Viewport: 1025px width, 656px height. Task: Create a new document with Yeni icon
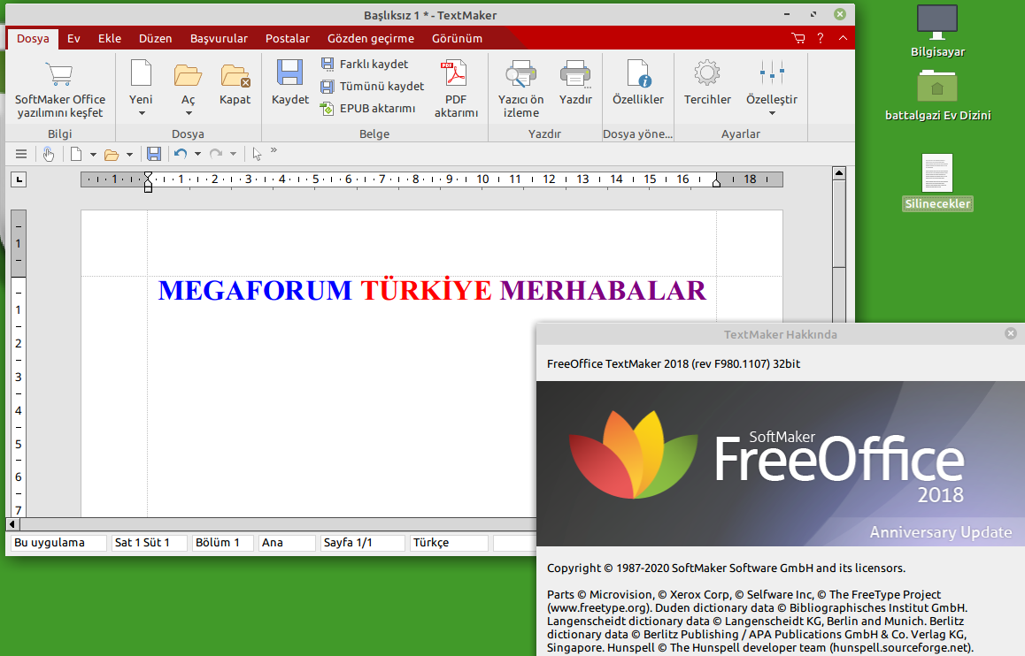pyautogui.click(x=141, y=73)
